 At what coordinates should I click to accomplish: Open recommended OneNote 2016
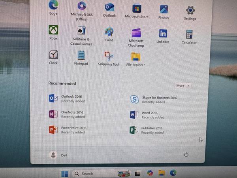point(67,114)
